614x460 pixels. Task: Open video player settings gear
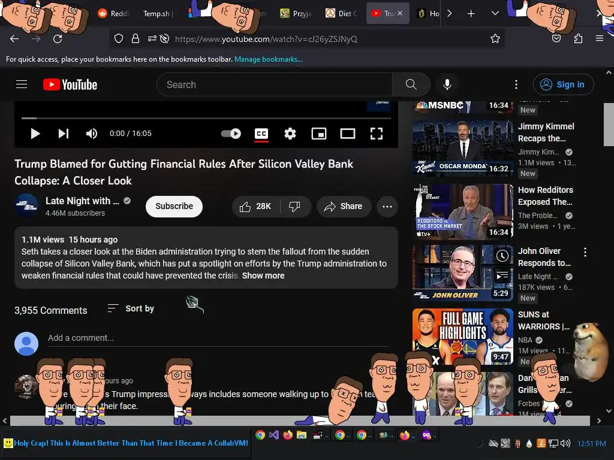click(x=290, y=134)
